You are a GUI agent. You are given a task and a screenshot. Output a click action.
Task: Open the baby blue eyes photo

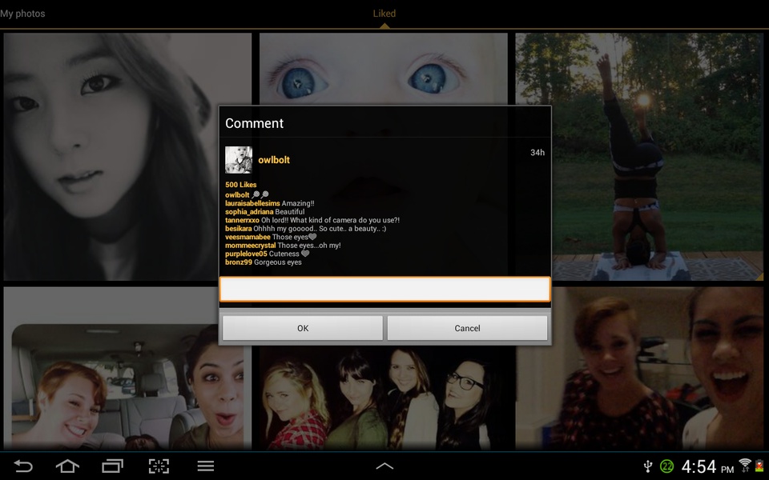(384, 69)
